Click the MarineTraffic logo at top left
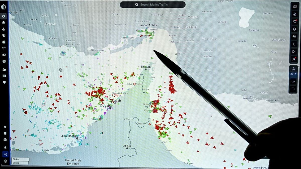The width and height of the screenshot is (301, 169). pyautogui.click(x=4, y=7)
